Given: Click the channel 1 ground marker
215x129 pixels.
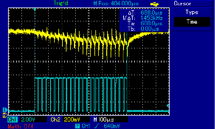Looking at the screenshot, I should (5, 110).
